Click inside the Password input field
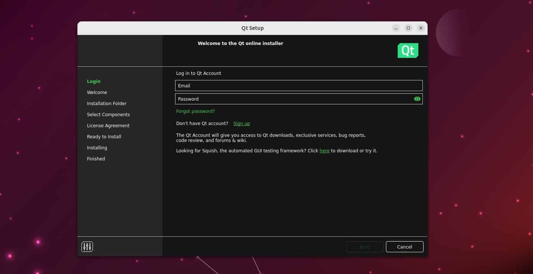The height and width of the screenshot is (274, 533). pyautogui.click(x=291, y=99)
